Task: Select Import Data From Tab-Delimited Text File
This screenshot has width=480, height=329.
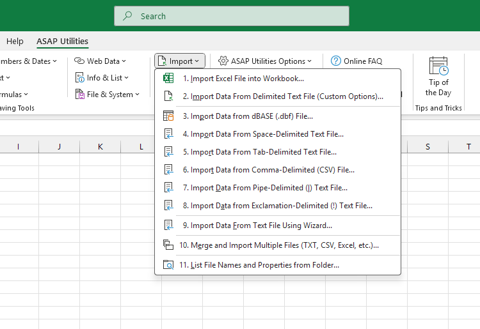Action: pos(263,152)
